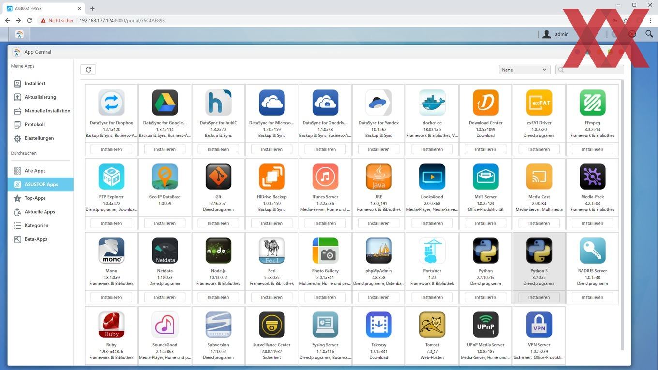This screenshot has width=658, height=370.
Task: Open the Node.js app icon
Action: [218, 251]
